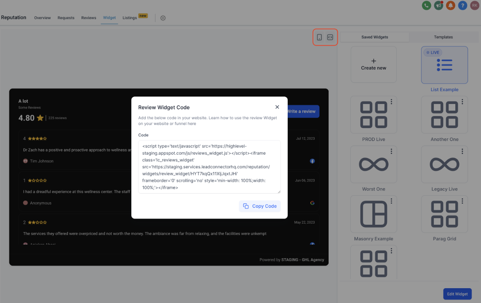
Task: Go to the Overview tab
Action: pyautogui.click(x=42, y=18)
